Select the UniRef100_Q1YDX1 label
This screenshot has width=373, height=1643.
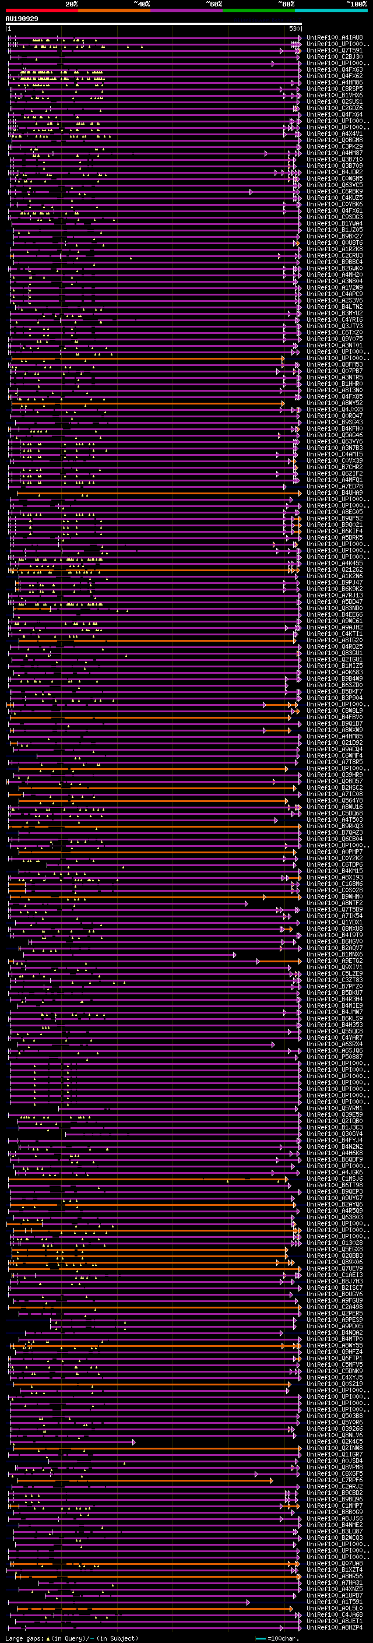335,922
